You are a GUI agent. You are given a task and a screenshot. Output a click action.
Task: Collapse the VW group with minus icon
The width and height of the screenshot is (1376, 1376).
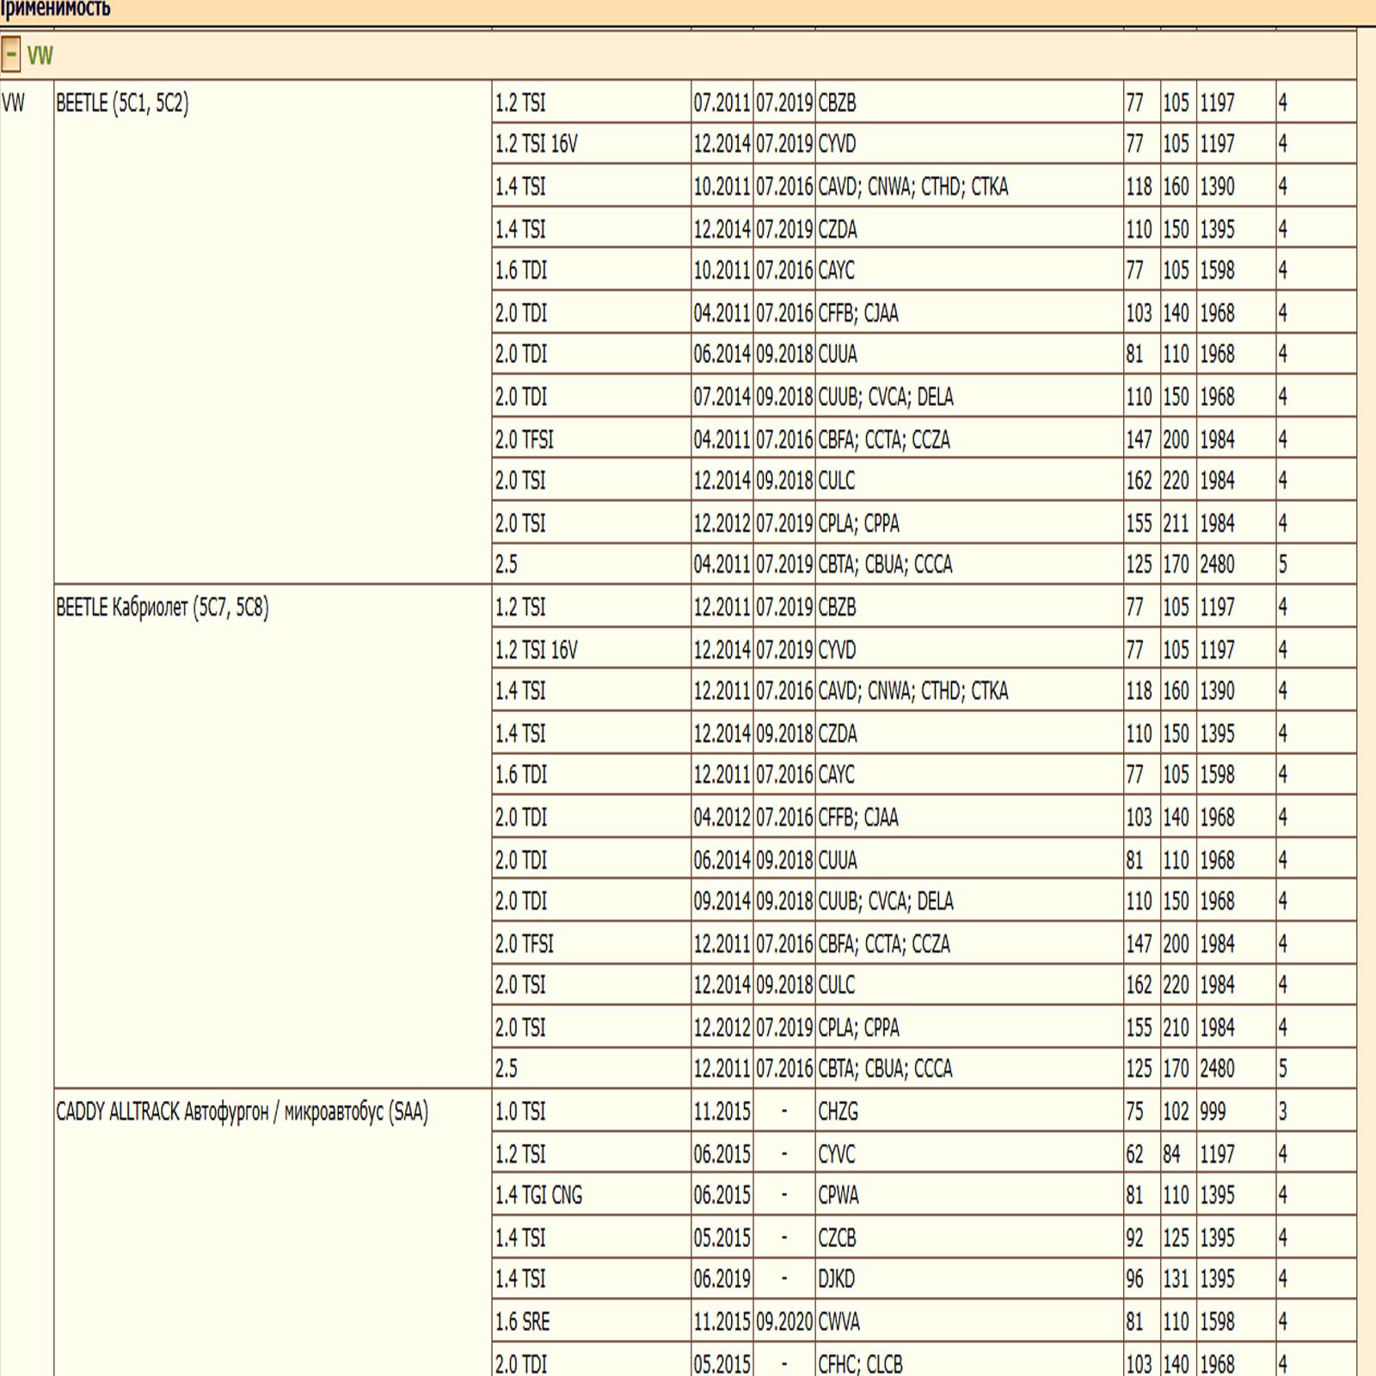pos(11,55)
